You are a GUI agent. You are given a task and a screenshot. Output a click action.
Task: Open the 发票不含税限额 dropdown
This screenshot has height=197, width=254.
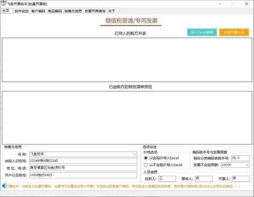tap(247, 165)
